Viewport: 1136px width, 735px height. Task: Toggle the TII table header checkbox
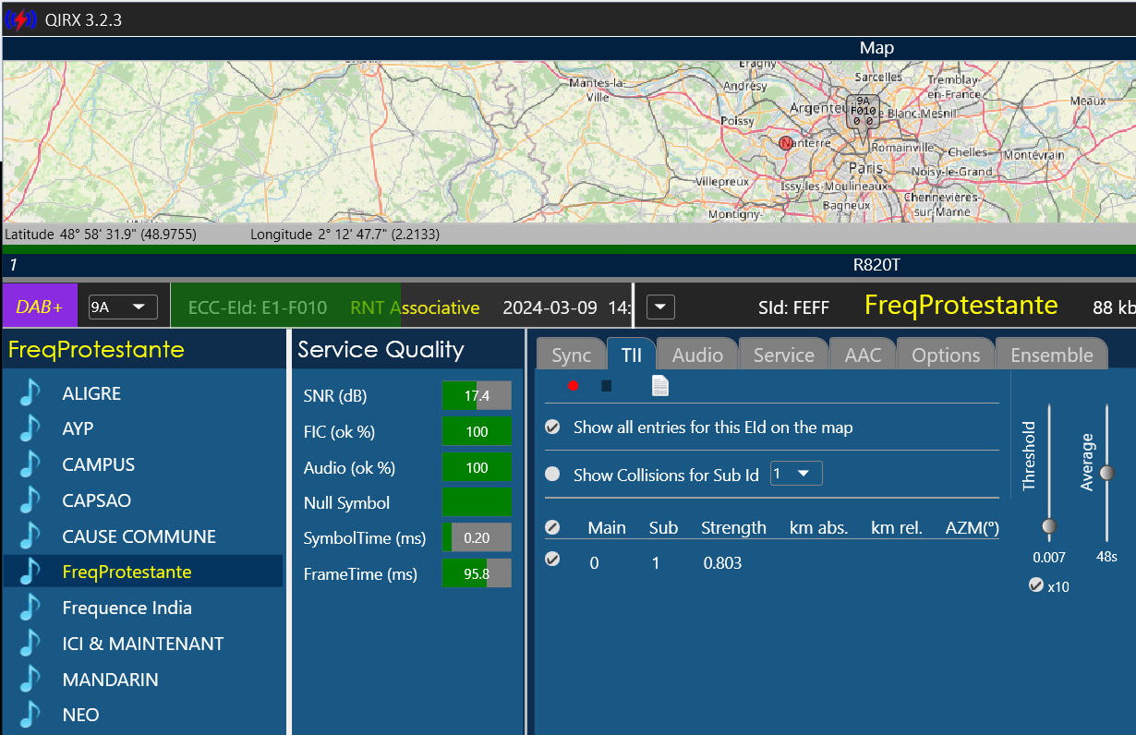tap(552, 528)
